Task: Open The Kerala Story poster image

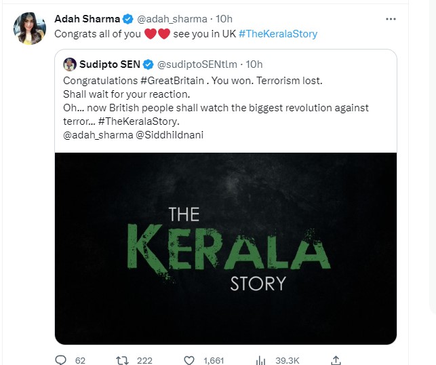Action: click(225, 248)
